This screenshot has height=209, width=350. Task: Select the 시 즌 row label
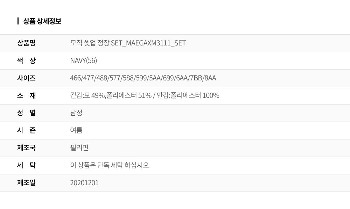tap(26, 130)
